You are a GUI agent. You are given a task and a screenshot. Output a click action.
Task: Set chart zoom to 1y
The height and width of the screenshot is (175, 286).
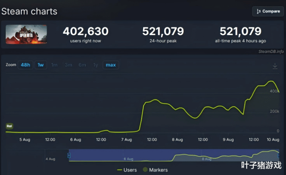tap(95, 65)
